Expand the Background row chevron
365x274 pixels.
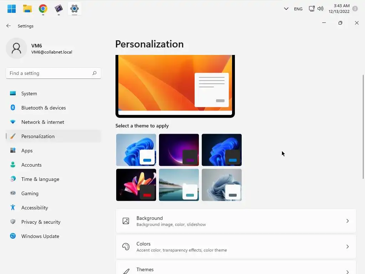coord(348,221)
